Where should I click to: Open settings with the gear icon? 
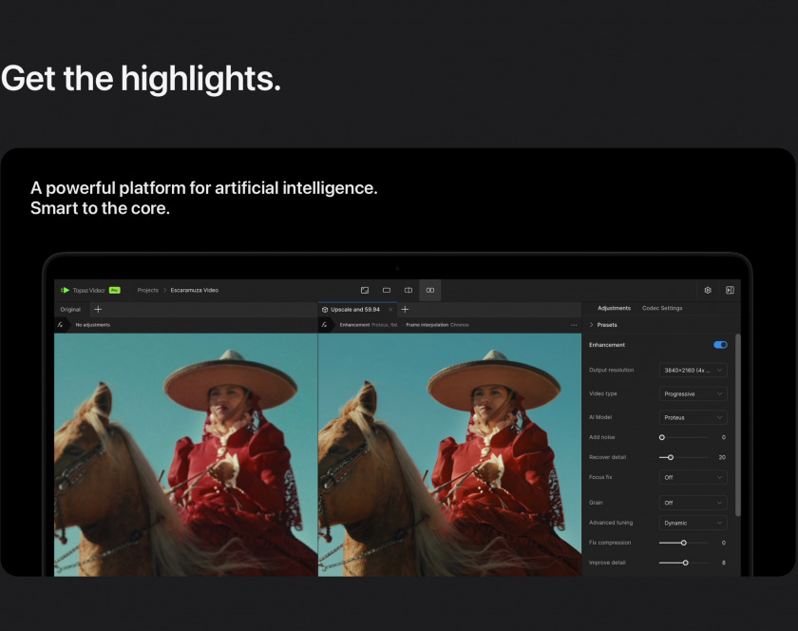point(708,290)
